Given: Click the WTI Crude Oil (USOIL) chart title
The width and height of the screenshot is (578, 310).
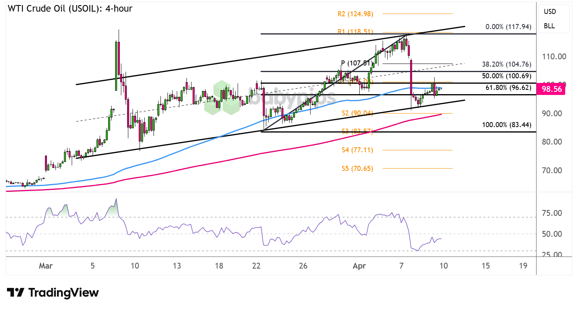Looking at the screenshot, I should pos(69,8).
